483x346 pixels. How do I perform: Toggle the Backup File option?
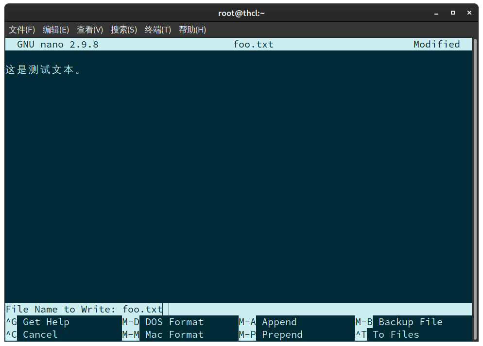pyautogui.click(x=410, y=322)
